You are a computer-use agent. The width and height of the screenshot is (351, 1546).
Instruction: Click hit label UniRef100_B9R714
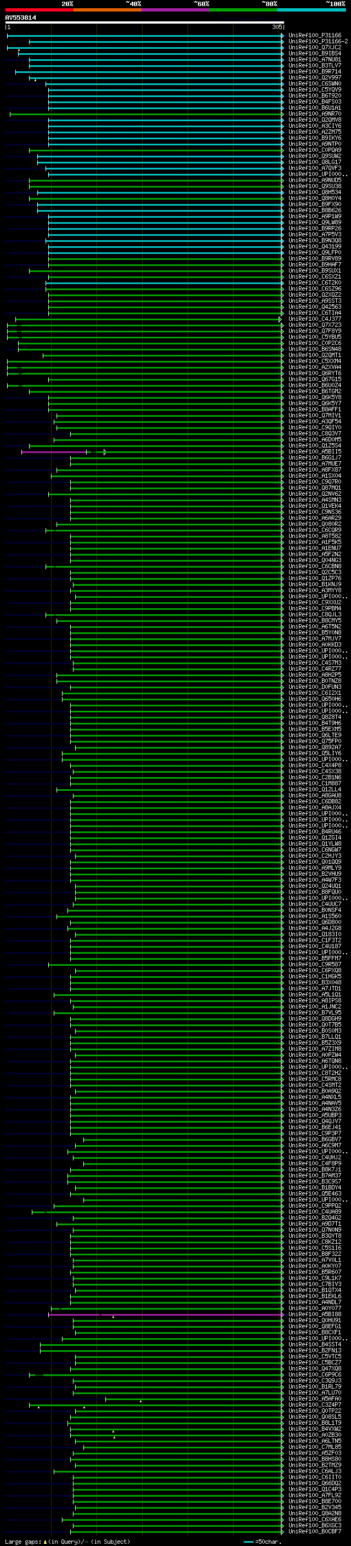coord(314,71)
